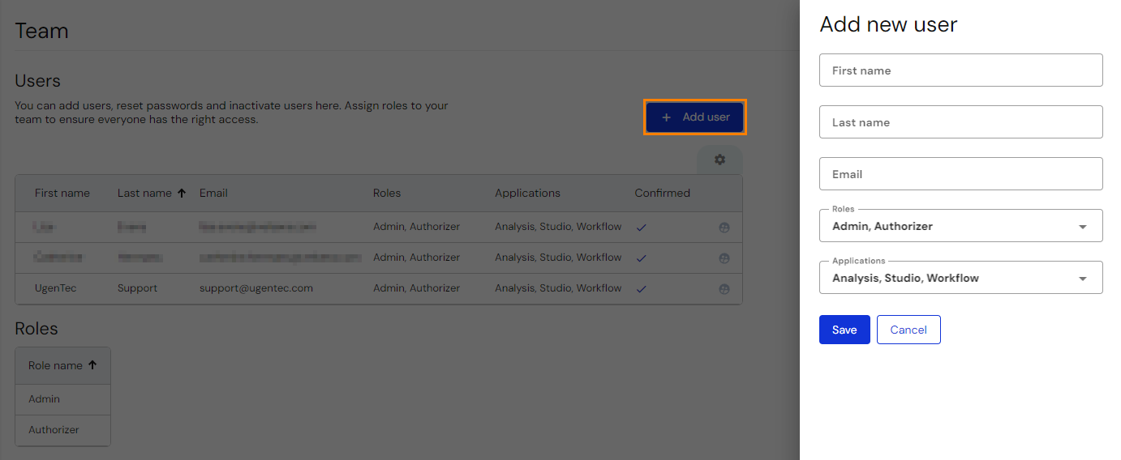Image resolution: width=1121 pixels, height=460 pixels.
Task: Select the Support last name cell
Action: tap(138, 288)
